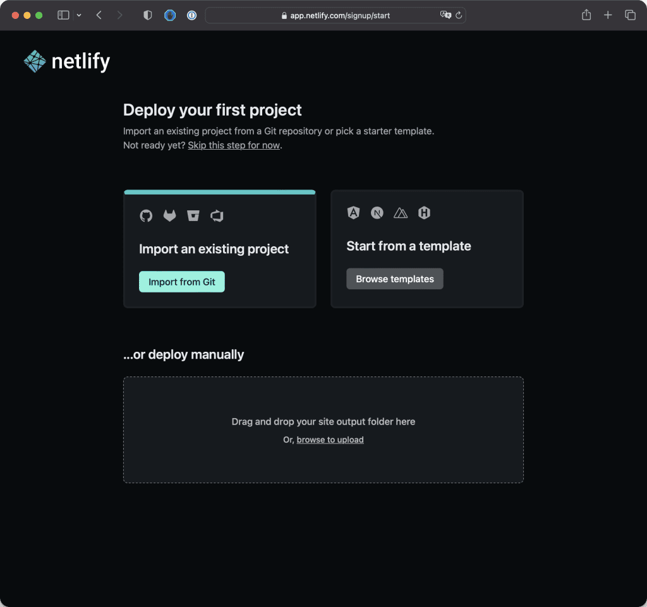Choose the Nuxt template icon

click(x=400, y=213)
